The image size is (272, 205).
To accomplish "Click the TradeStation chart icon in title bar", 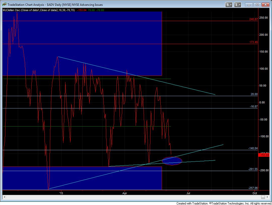I will pyautogui.click(x=4, y=5).
